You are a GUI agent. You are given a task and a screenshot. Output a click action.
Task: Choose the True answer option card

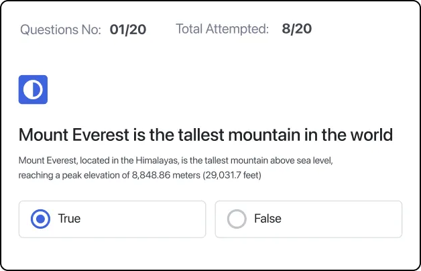(112, 219)
